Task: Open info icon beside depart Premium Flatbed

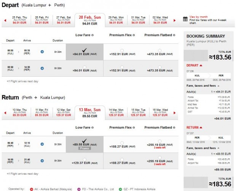Action: pyautogui.click(x=174, y=35)
